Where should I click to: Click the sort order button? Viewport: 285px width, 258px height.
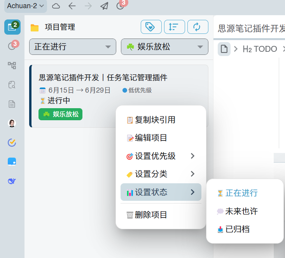[175, 27]
